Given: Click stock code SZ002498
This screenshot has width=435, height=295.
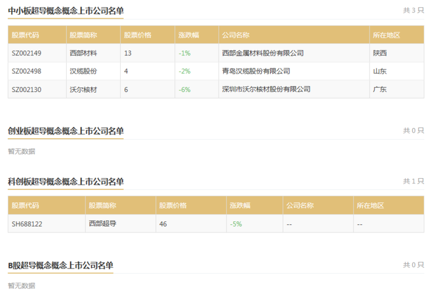Looking at the screenshot, I should tap(27, 71).
